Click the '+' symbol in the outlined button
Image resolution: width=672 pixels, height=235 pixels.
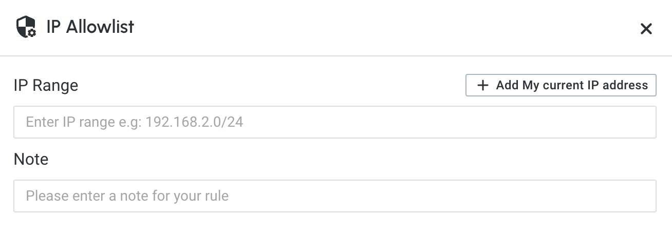pos(482,85)
